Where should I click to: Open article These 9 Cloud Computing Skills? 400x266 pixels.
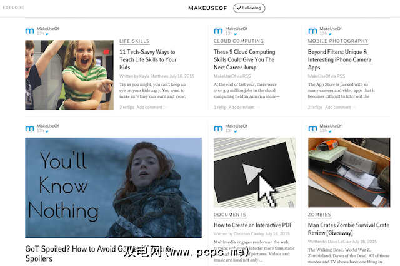(244, 59)
